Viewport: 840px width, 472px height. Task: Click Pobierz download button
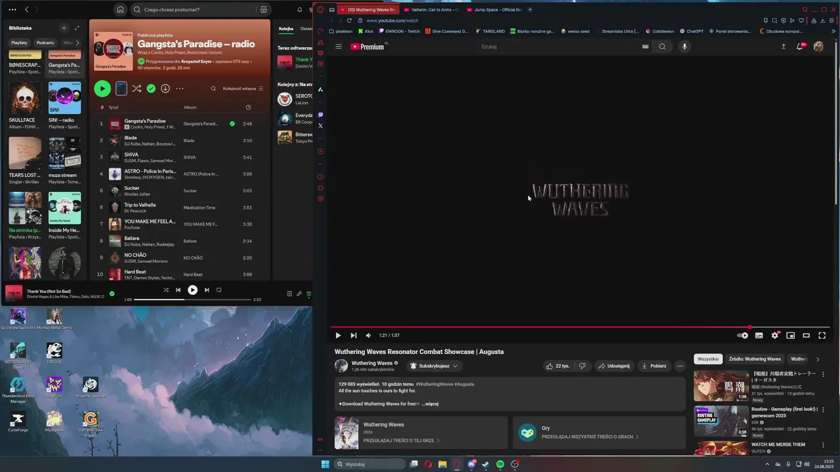click(x=654, y=366)
